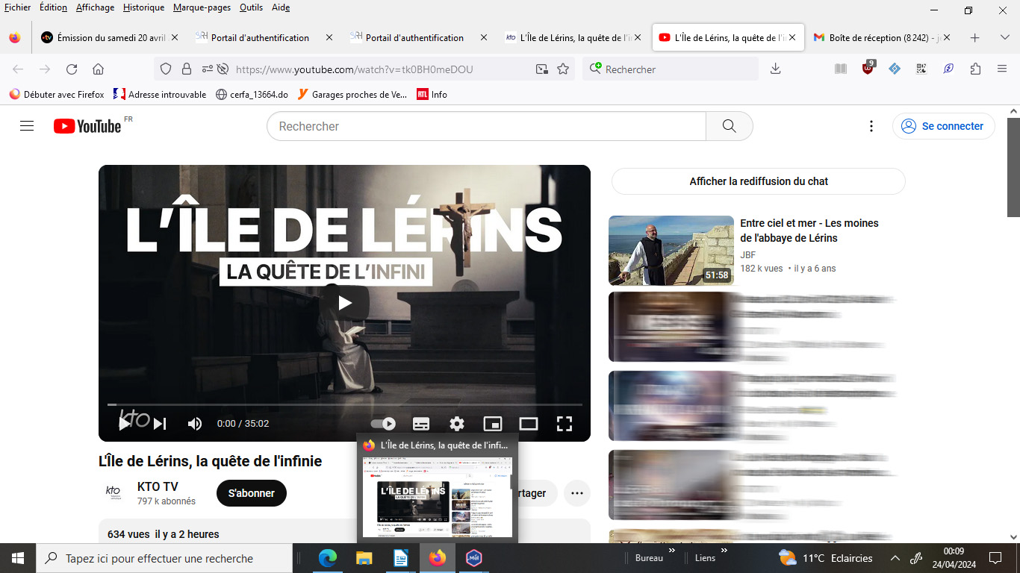This screenshot has height=573, width=1020.
Task: Click the KTO TV channel avatar
Action: pyautogui.click(x=113, y=492)
